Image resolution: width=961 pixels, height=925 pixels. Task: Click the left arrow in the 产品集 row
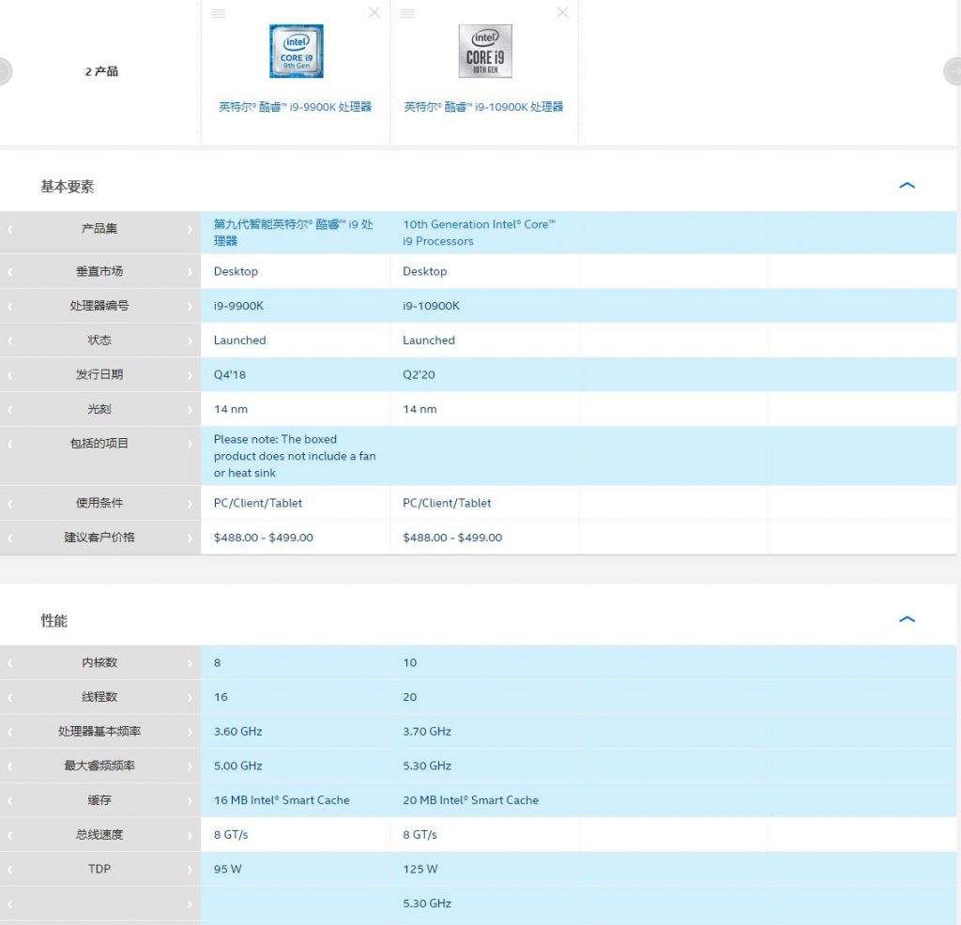click(9, 229)
